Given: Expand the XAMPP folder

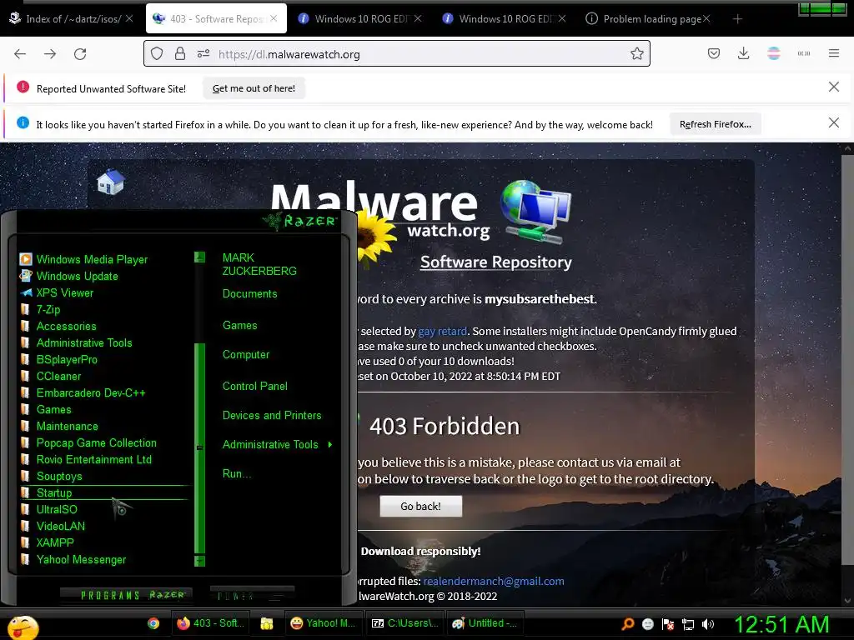Looking at the screenshot, I should pos(54,543).
